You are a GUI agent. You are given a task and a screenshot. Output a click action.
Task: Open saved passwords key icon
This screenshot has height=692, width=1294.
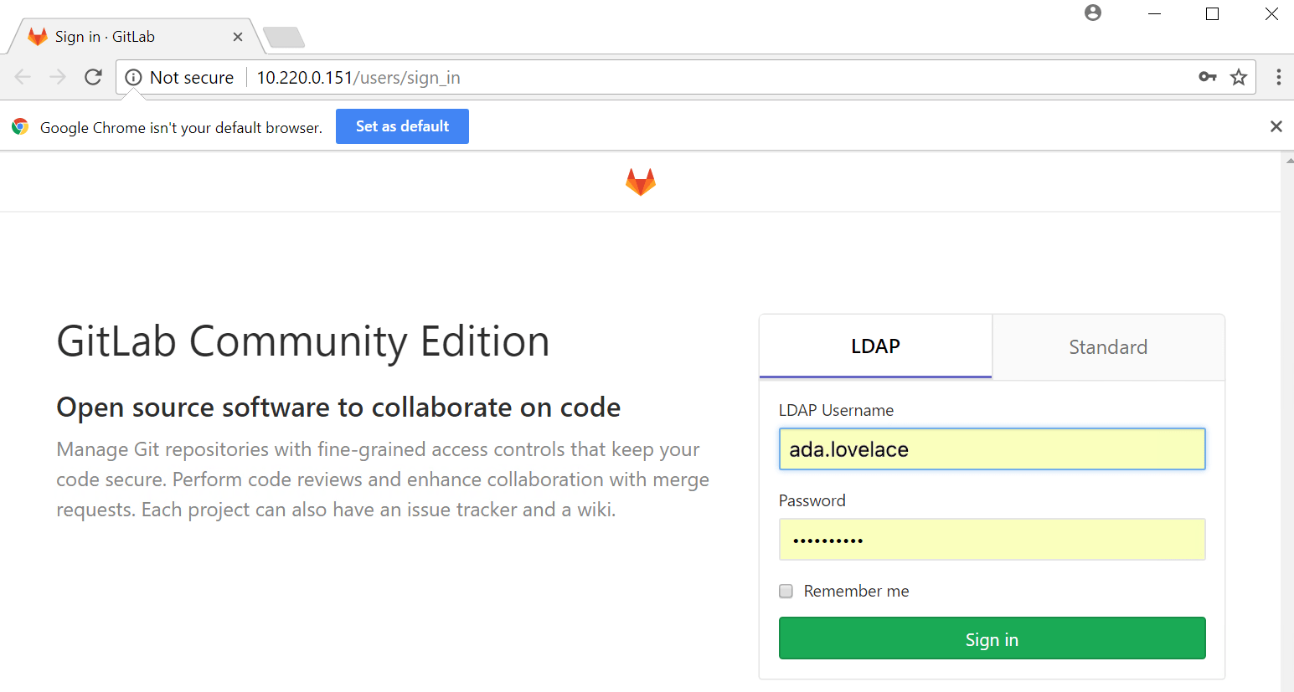click(1207, 77)
